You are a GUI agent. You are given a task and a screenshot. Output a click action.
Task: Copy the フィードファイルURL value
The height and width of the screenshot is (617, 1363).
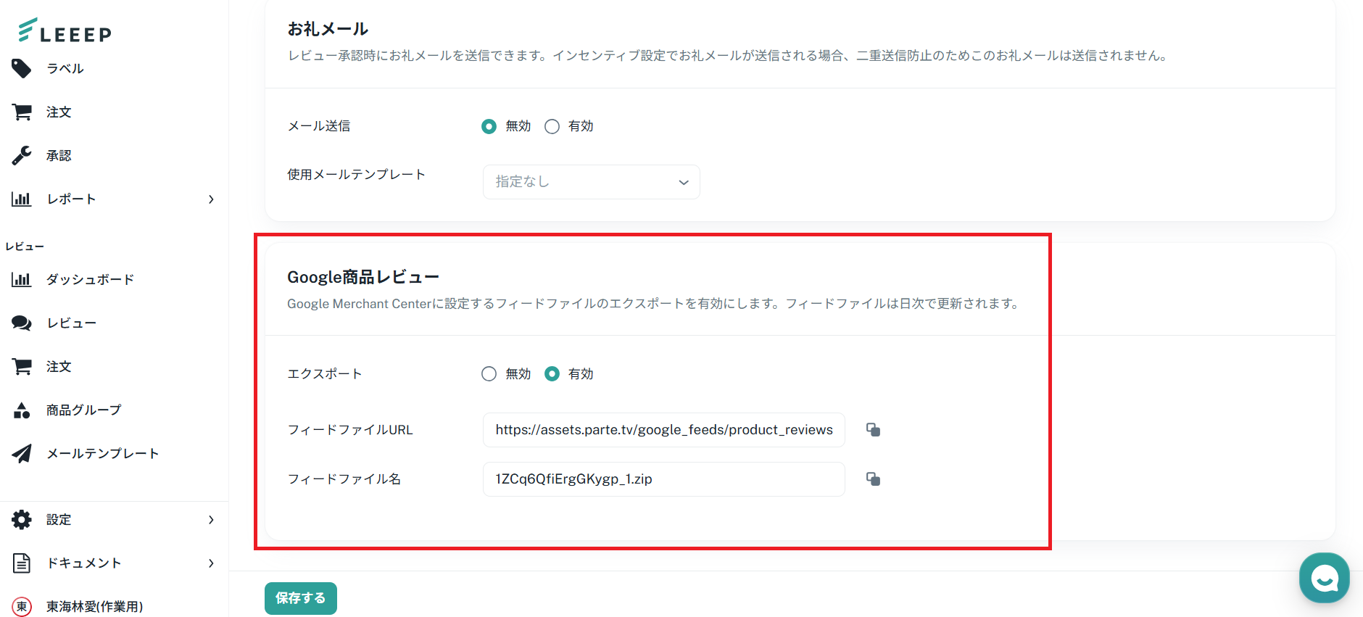874,430
